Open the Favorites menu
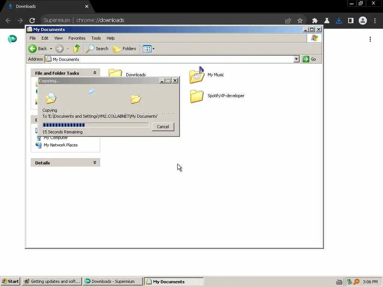This screenshot has height=287, width=383. pyautogui.click(x=77, y=38)
